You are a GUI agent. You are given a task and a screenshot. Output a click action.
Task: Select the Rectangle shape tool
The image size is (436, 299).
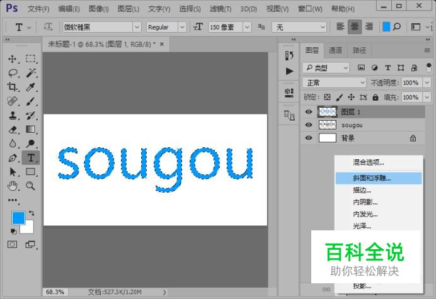click(31, 172)
